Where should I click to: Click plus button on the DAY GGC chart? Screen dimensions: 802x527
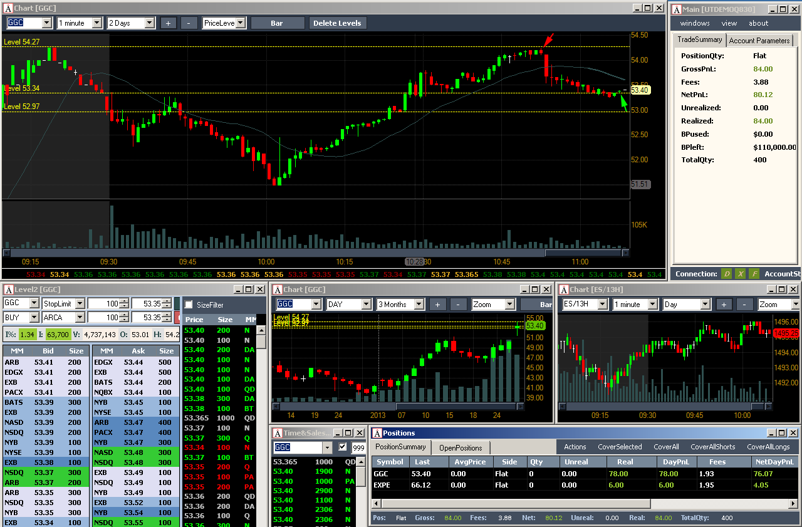click(x=437, y=305)
